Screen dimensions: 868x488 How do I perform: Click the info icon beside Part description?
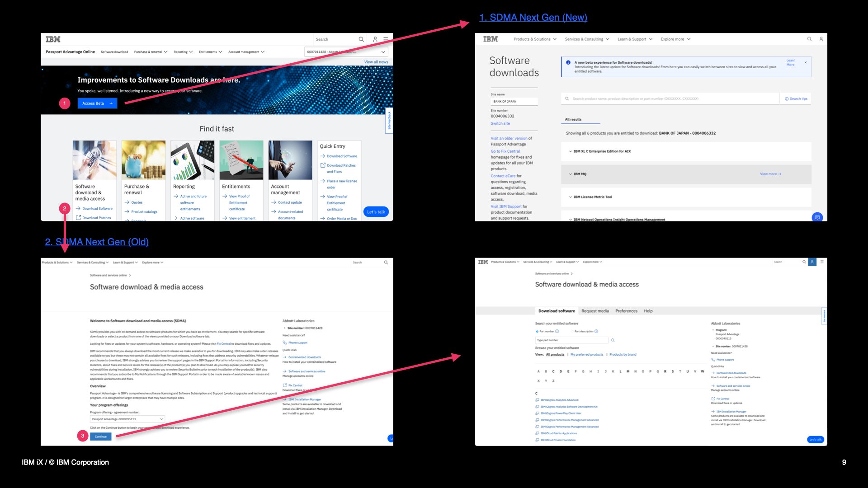coord(596,331)
